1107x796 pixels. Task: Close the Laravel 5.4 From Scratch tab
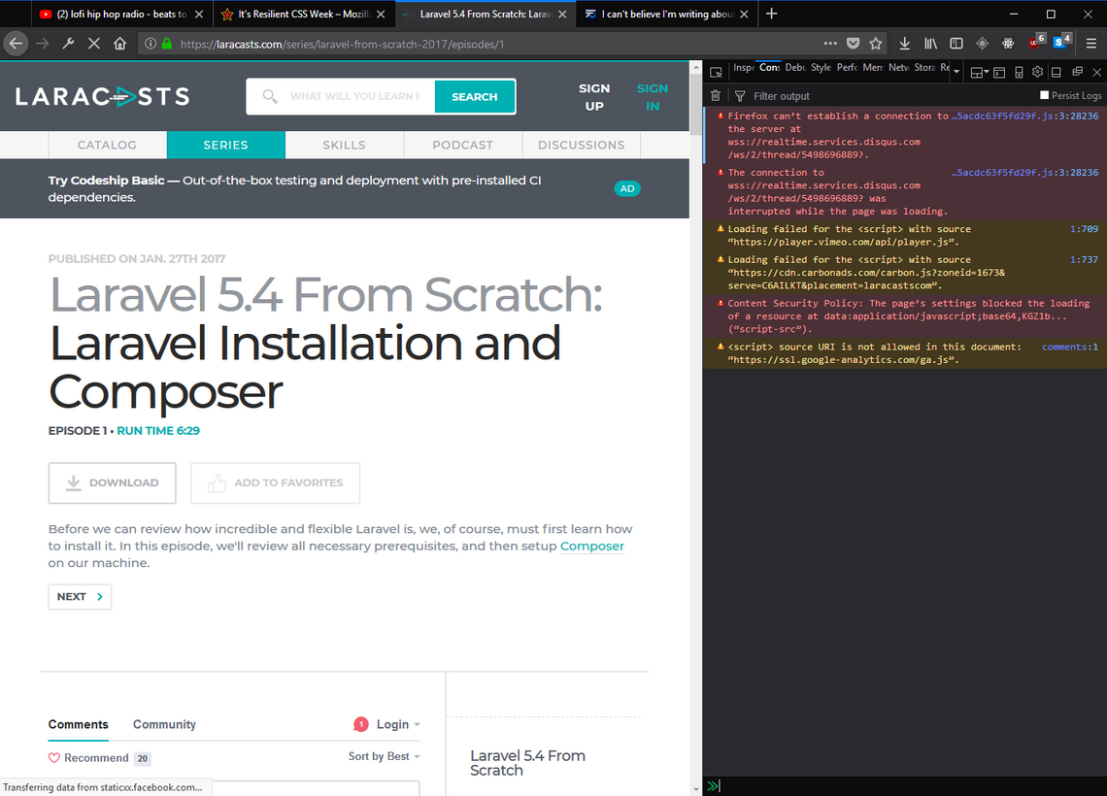pos(562,15)
